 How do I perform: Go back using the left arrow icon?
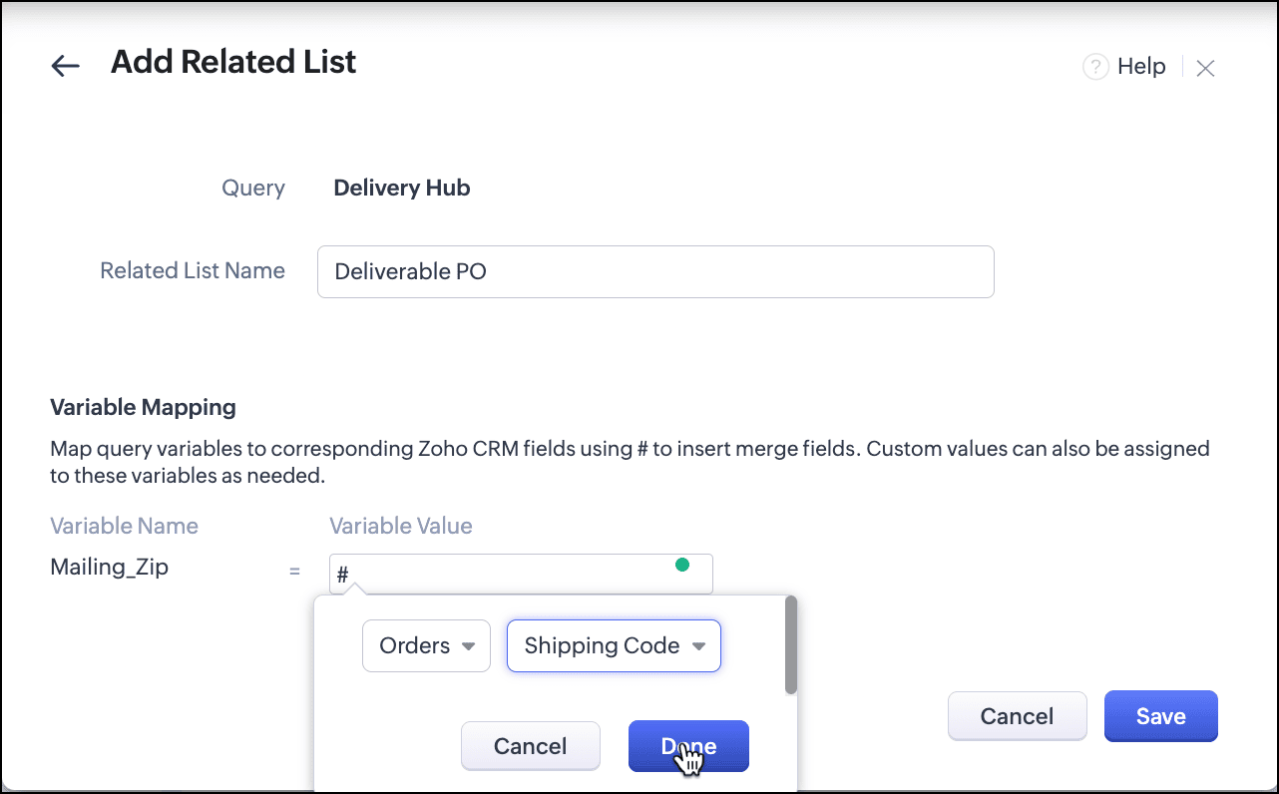pyautogui.click(x=65, y=66)
